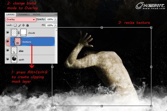The width and height of the screenshot is (167, 111).
Task: Click the link icon on clouds layer
Action: click(x=19, y=33)
